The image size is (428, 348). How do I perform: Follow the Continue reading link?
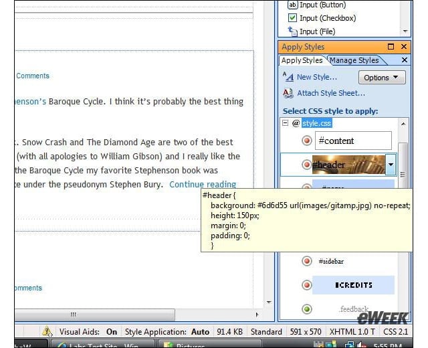[x=203, y=185]
